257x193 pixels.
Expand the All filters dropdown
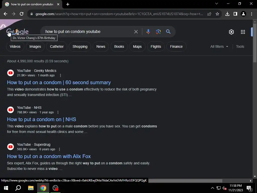219,46
